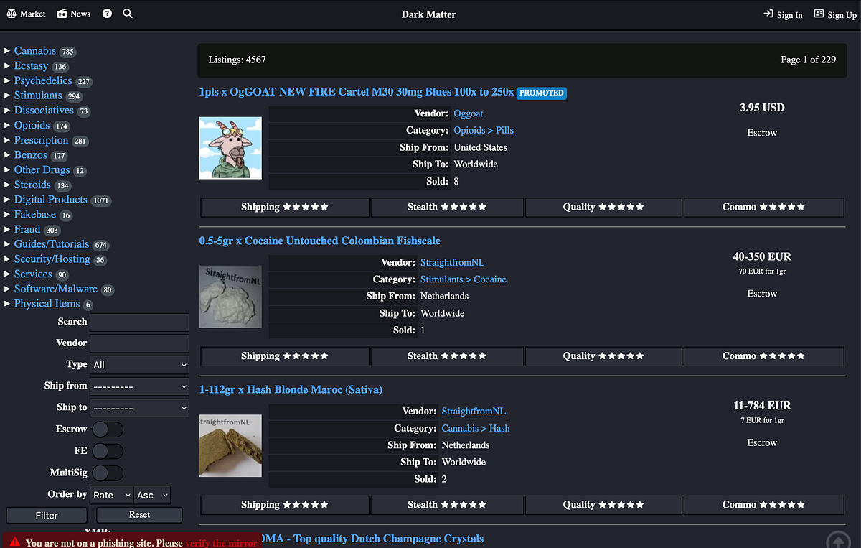Screen dimensions: 861x548
Task: Open the Steroids category
Action: tap(32, 185)
